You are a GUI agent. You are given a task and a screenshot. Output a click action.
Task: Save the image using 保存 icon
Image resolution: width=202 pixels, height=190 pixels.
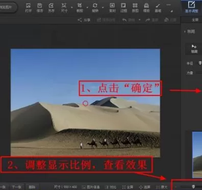click(x=40, y=8)
